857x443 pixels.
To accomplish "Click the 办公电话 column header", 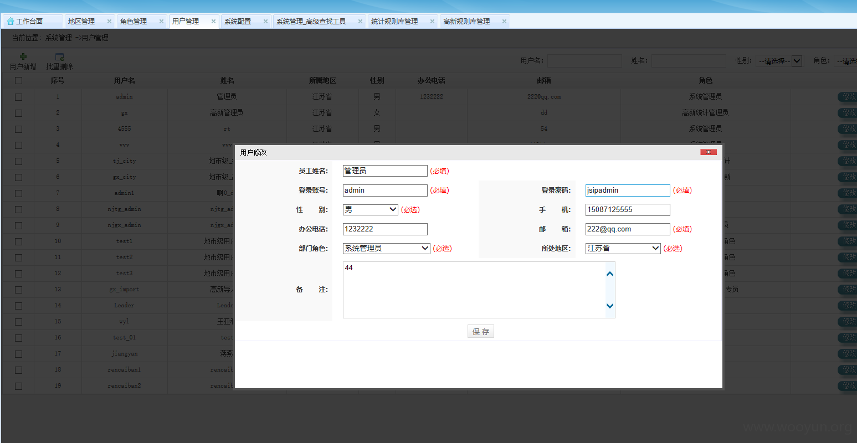I will [x=431, y=81].
